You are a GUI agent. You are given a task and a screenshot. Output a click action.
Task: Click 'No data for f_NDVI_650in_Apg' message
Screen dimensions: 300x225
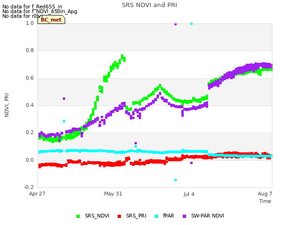click(x=40, y=11)
